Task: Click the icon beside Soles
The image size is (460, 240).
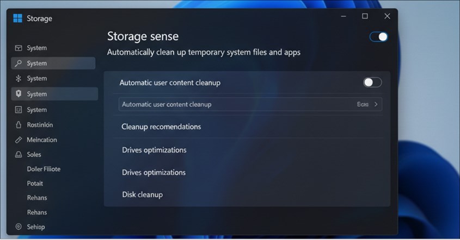Action: (x=19, y=154)
